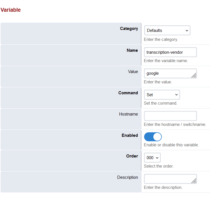
Task: Open the Category dropdown showing Defaults
Action: [167, 30]
